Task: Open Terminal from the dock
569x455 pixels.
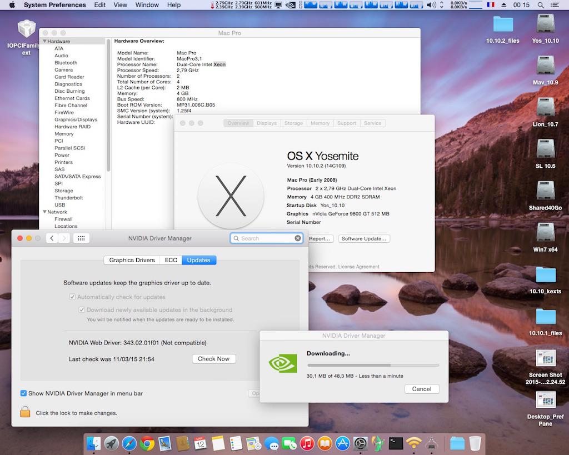Action: click(x=396, y=443)
